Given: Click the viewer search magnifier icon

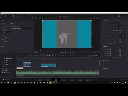Looking at the screenshot, I should click(33, 18).
